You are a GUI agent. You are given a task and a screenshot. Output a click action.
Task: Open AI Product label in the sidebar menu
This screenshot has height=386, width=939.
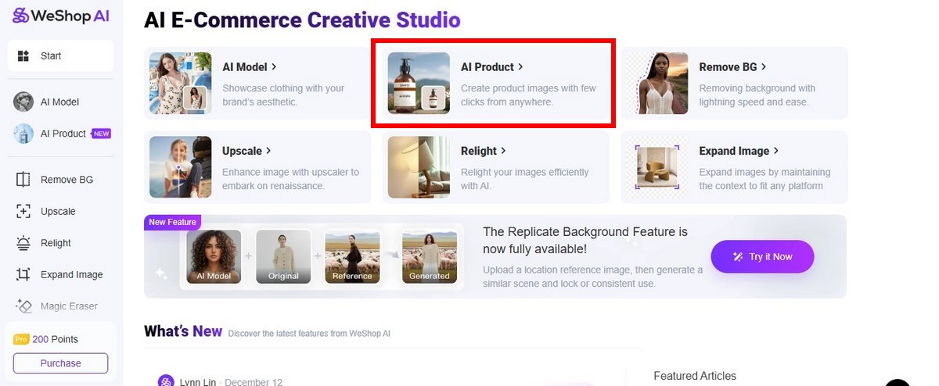pos(63,134)
